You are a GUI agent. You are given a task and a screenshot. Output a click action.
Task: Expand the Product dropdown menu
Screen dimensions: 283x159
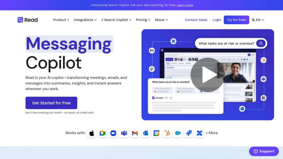click(x=61, y=20)
